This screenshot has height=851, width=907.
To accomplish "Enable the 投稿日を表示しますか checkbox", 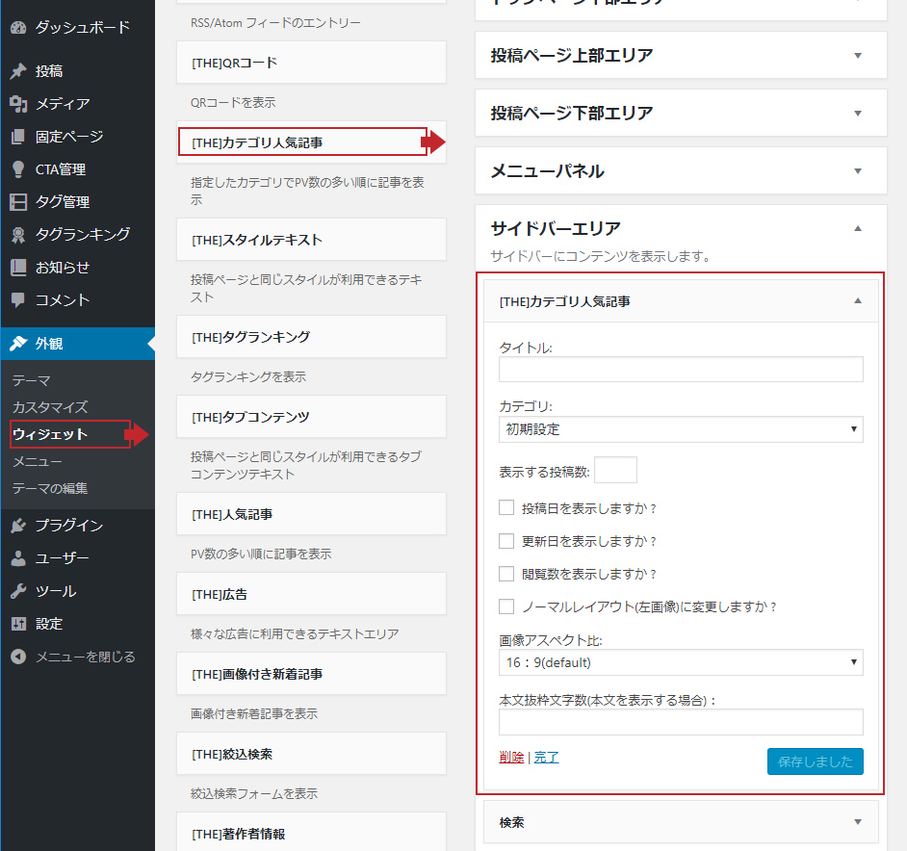I will (506, 508).
